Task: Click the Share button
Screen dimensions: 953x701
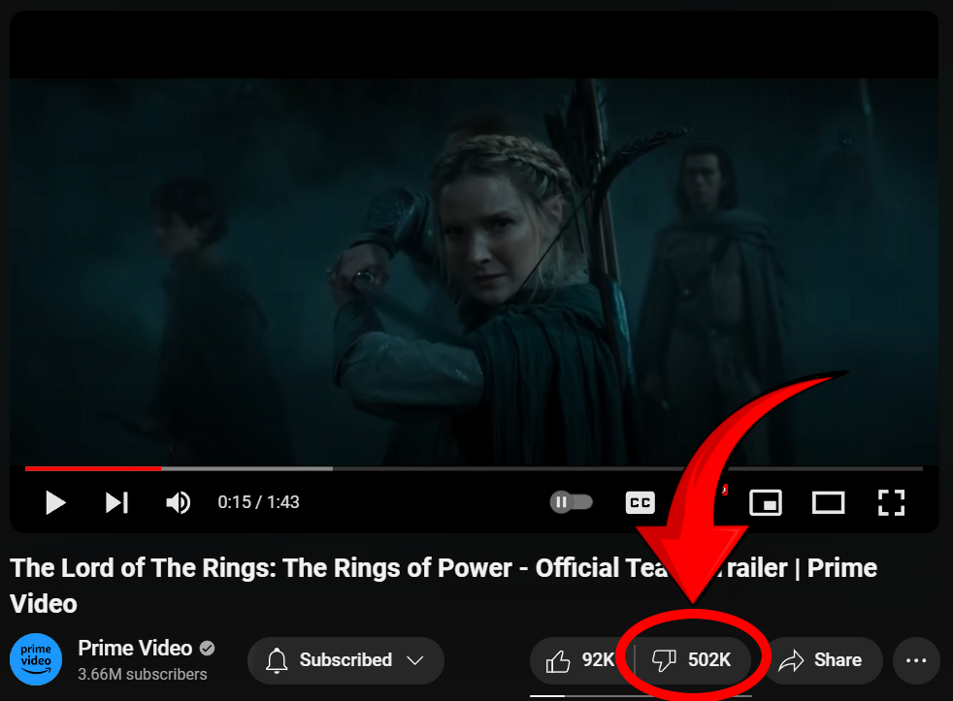Action: 821,660
